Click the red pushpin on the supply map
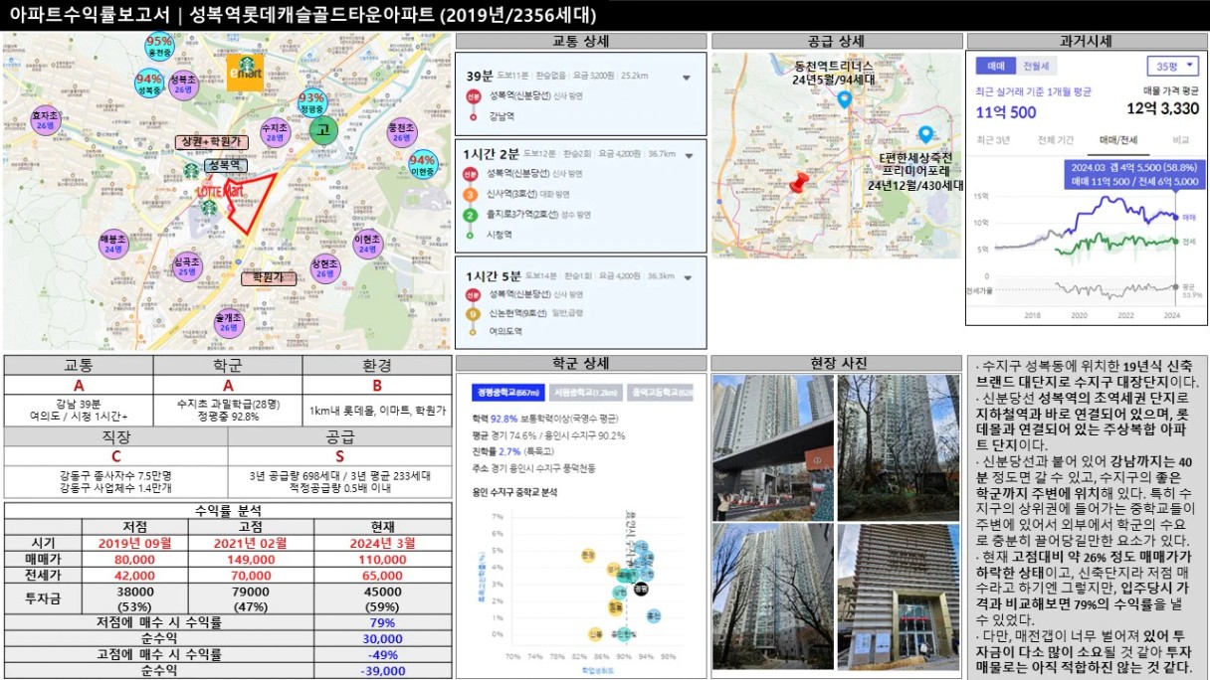This screenshot has height=680, width=1210. tap(798, 185)
